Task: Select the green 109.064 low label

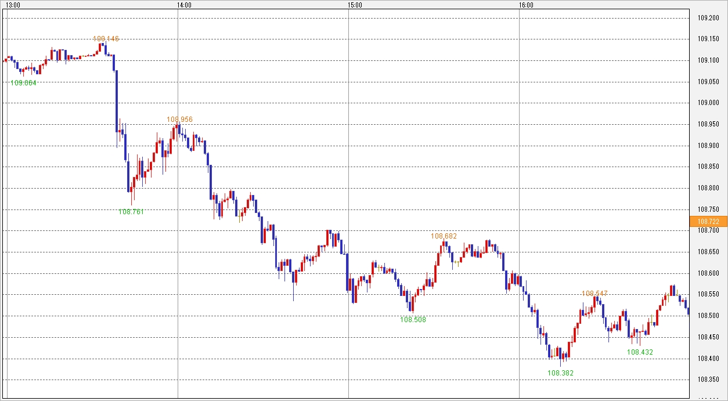Action: [x=24, y=83]
